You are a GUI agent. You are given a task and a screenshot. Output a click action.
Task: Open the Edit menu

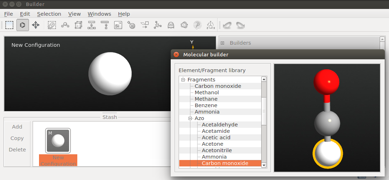pyautogui.click(x=25, y=14)
